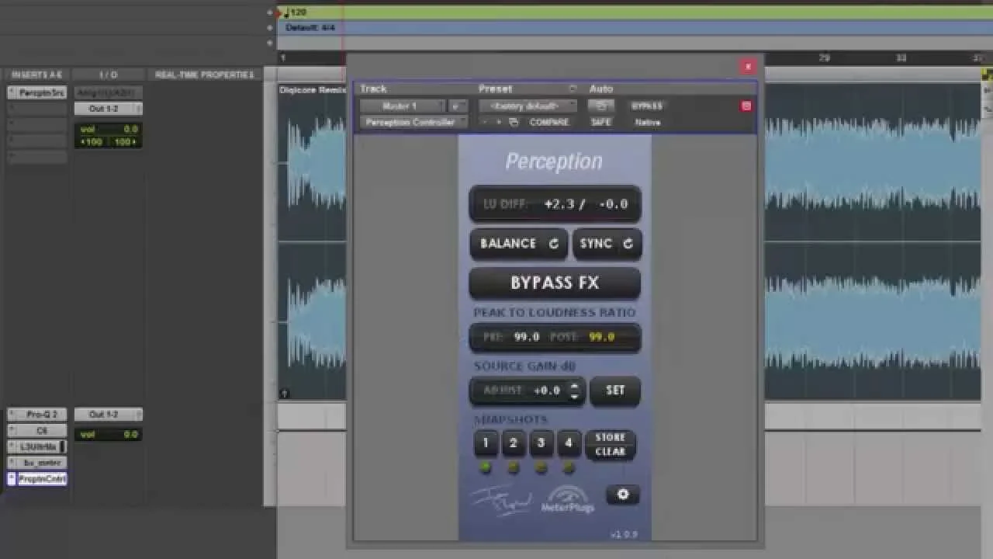Toggle the BYPASS FX button
This screenshot has height=559, width=993.
[x=555, y=283]
